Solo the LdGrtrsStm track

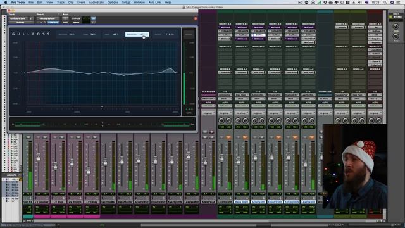click(x=221, y=137)
